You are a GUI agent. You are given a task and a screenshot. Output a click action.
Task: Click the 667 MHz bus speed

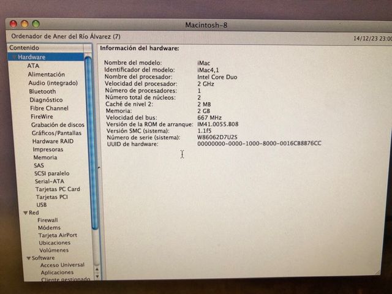click(209, 118)
